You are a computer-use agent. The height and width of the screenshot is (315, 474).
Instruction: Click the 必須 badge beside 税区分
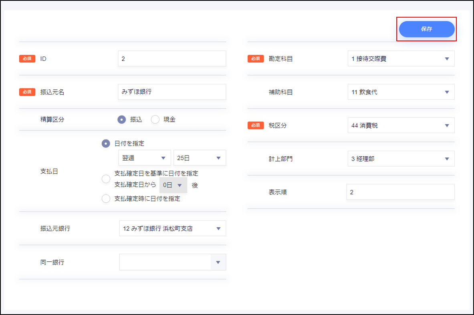click(256, 125)
